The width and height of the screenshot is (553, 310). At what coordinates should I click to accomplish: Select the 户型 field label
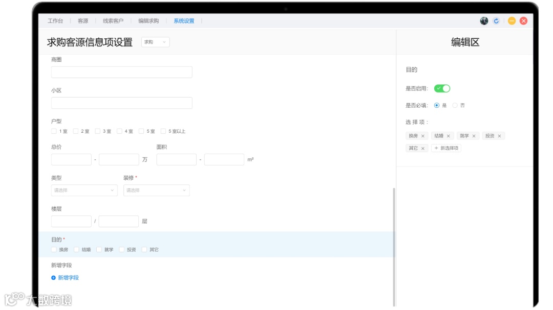(x=56, y=122)
